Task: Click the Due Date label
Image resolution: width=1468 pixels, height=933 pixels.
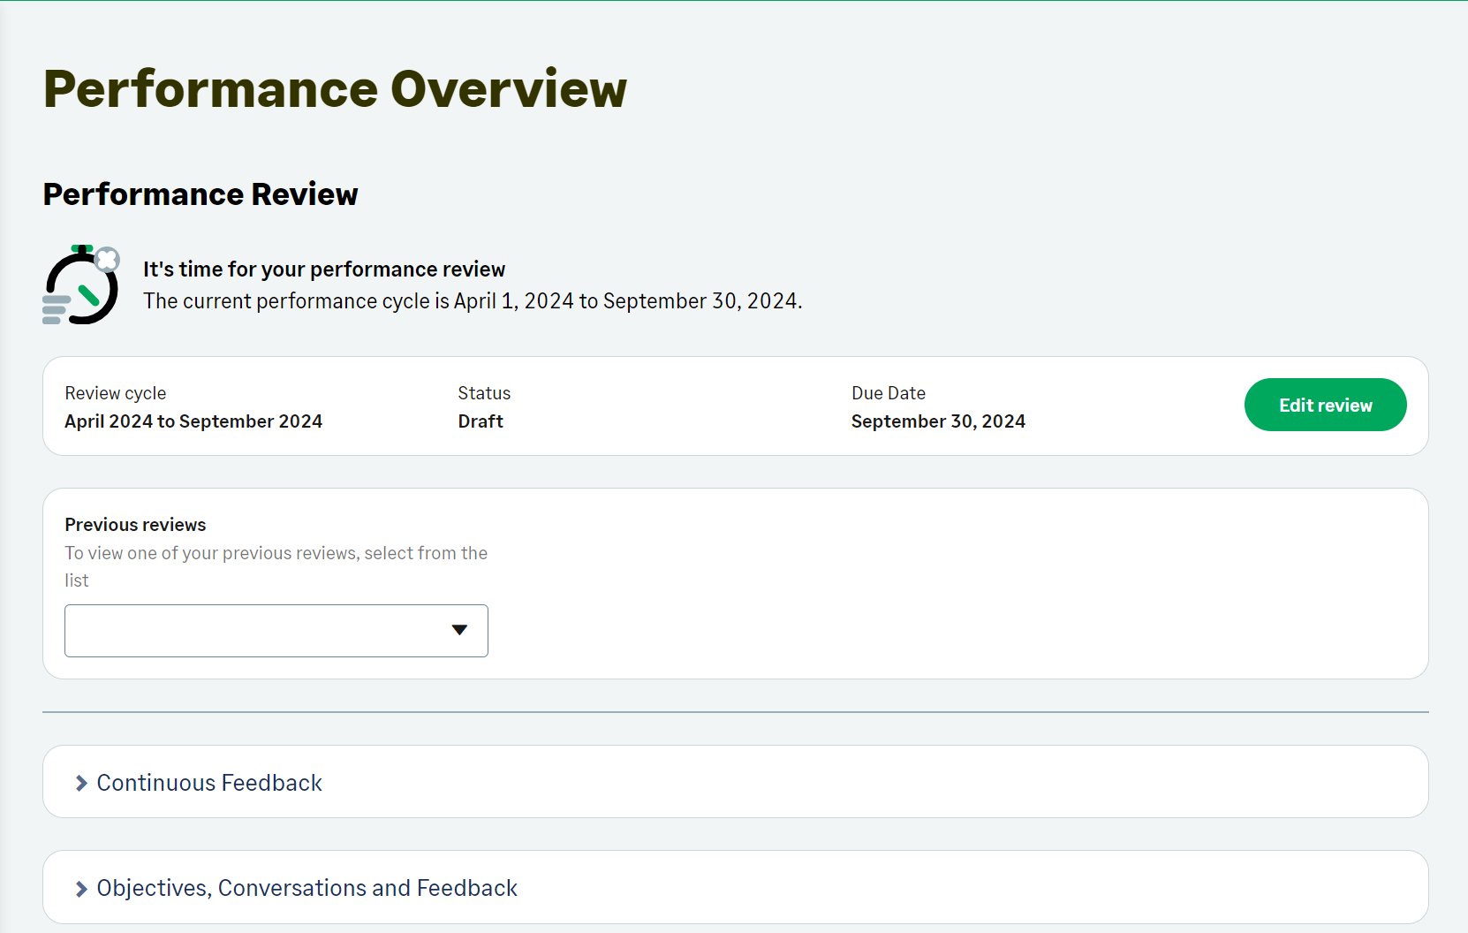Action: 889,393
